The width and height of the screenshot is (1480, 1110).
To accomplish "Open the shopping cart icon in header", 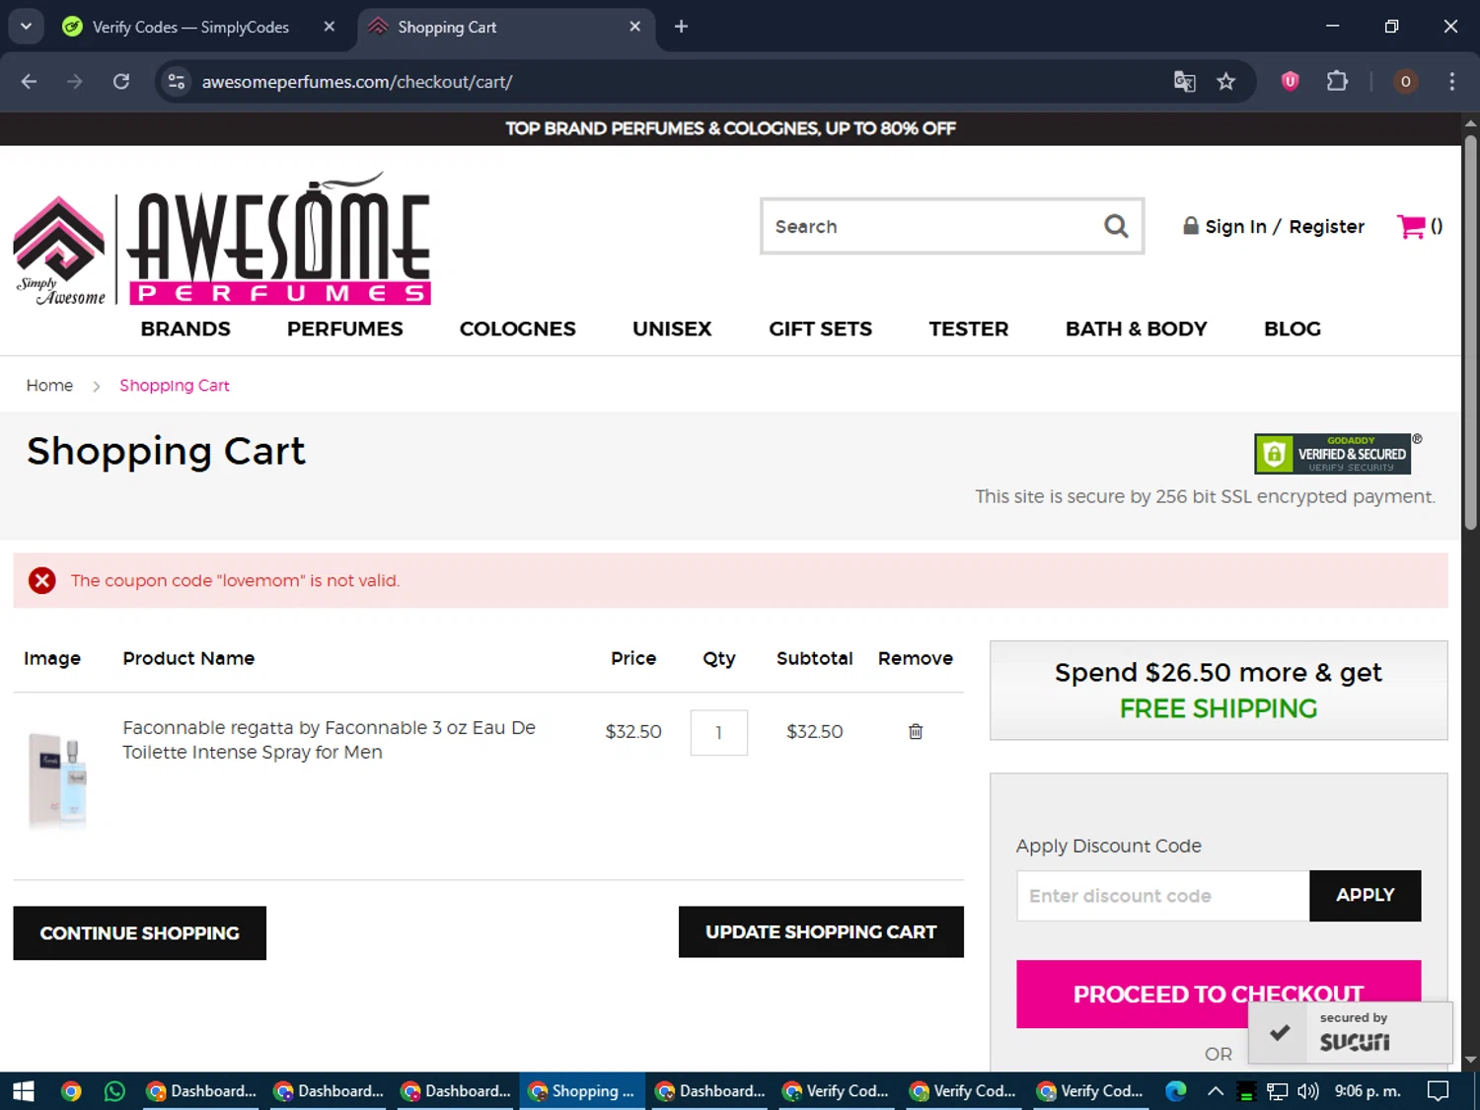I will tap(1412, 226).
